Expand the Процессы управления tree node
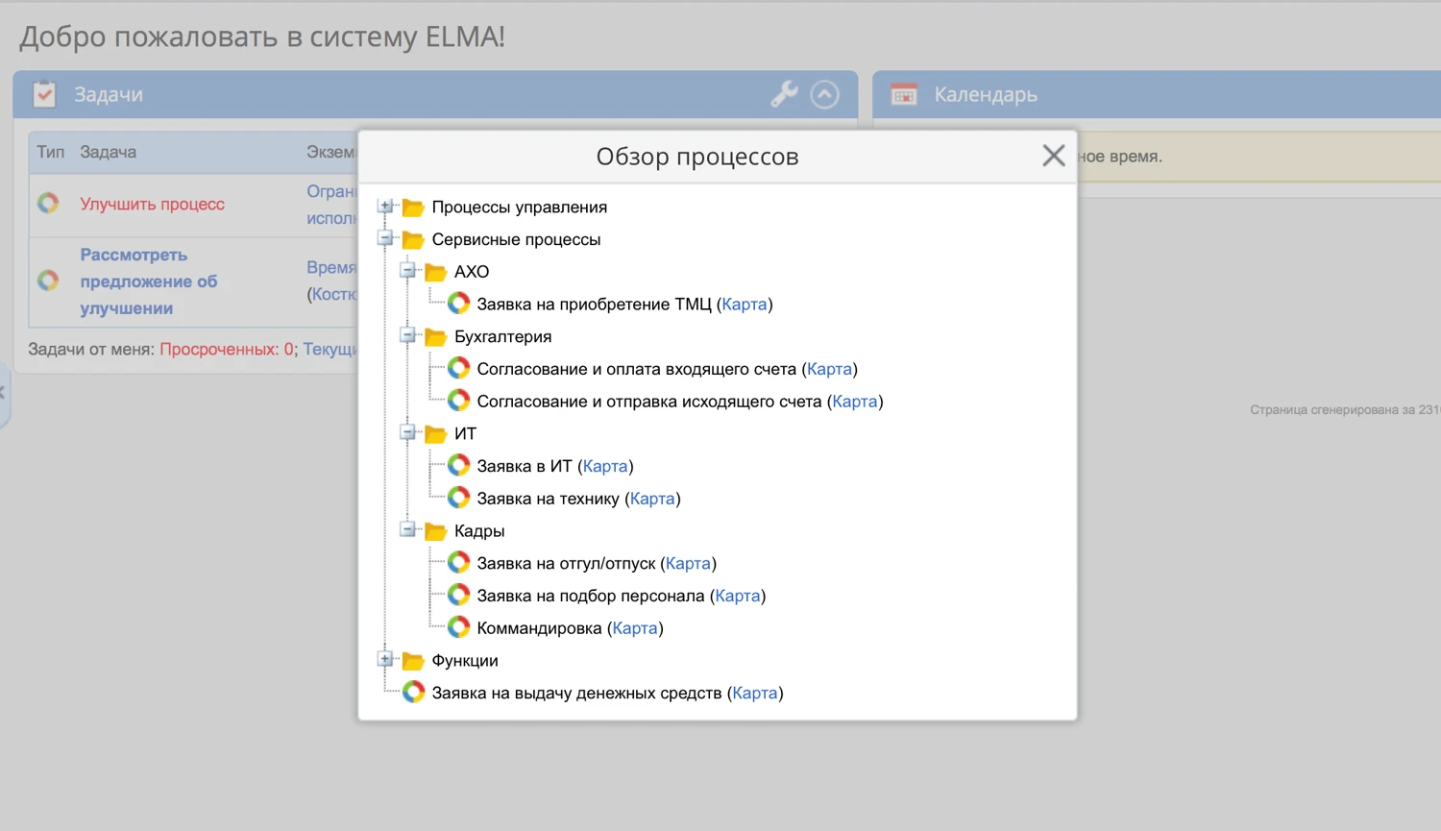The image size is (1441, 831). 386,206
